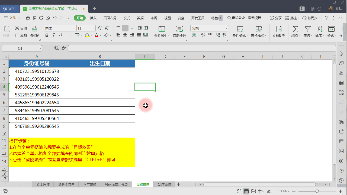
Task: Click the increase font size icon
Action: tap(99, 28)
